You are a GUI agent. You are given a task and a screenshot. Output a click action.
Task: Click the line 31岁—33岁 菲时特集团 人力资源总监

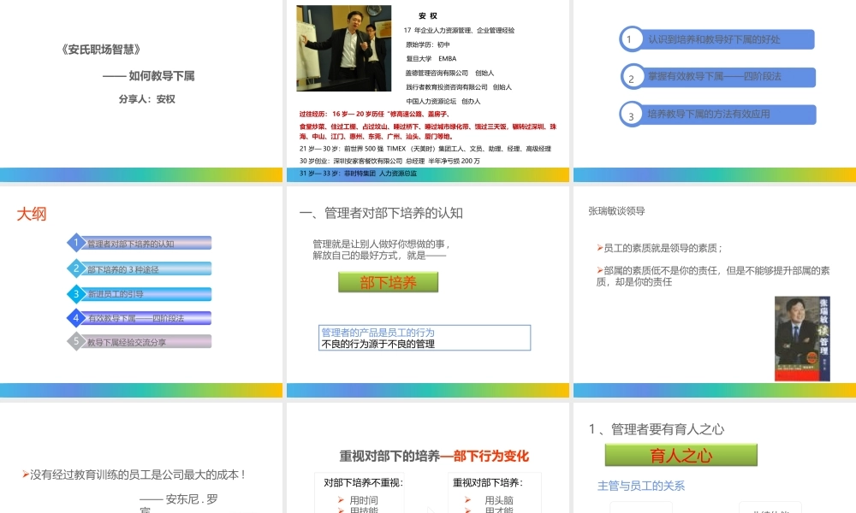point(358,174)
